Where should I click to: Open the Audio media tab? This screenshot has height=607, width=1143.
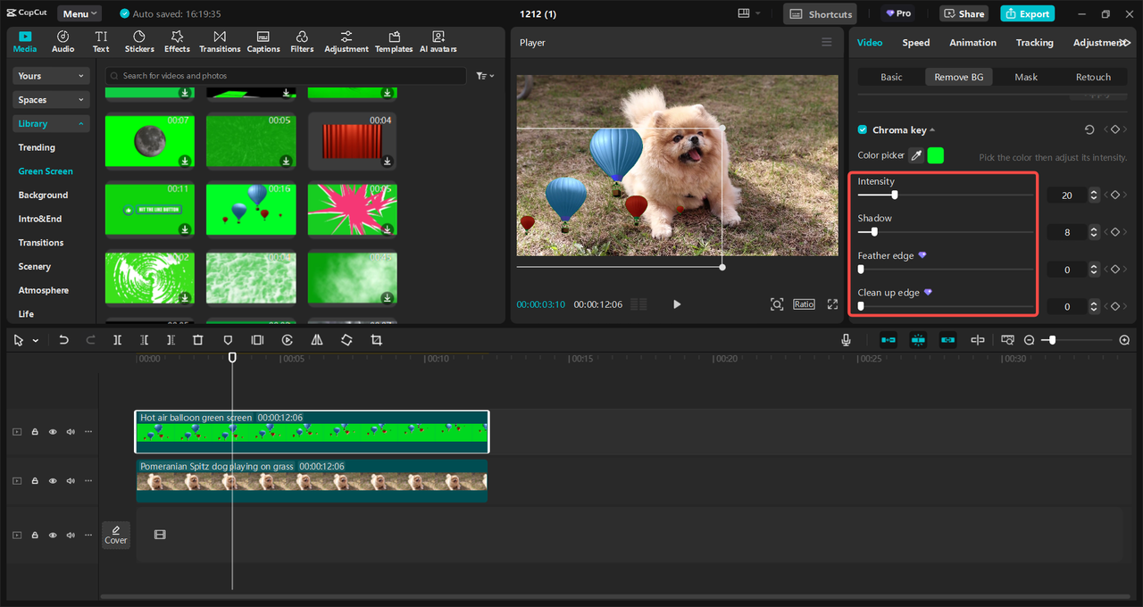(x=63, y=41)
